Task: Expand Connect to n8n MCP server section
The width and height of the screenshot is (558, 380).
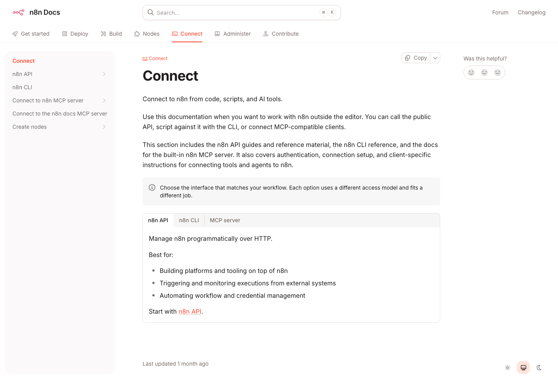Action: coord(104,100)
